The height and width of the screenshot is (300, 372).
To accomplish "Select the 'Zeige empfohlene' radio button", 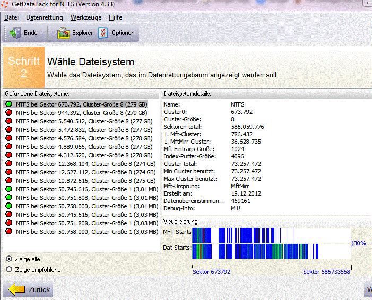I will click(x=9, y=269).
